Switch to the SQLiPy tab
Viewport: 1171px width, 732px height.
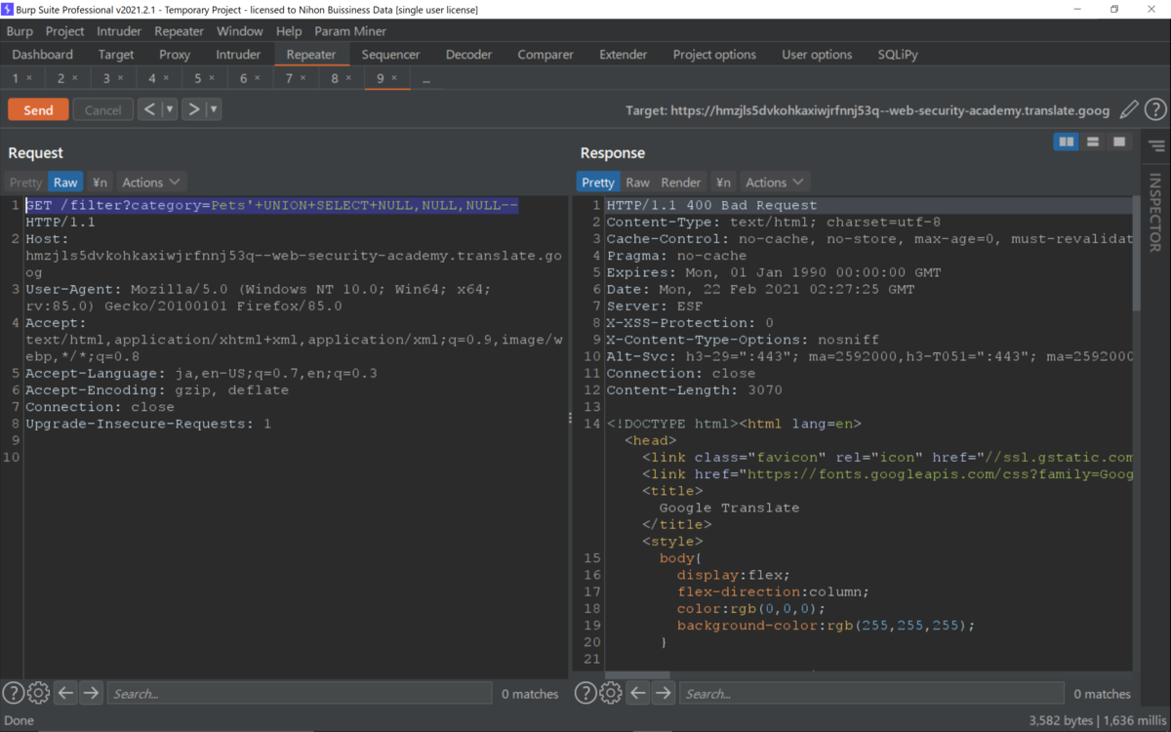coord(898,55)
